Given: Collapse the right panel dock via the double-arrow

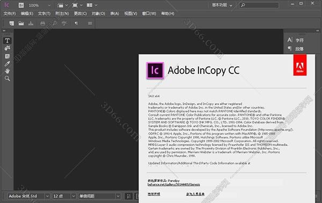Looking at the screenshot, I should click(318, 31).
